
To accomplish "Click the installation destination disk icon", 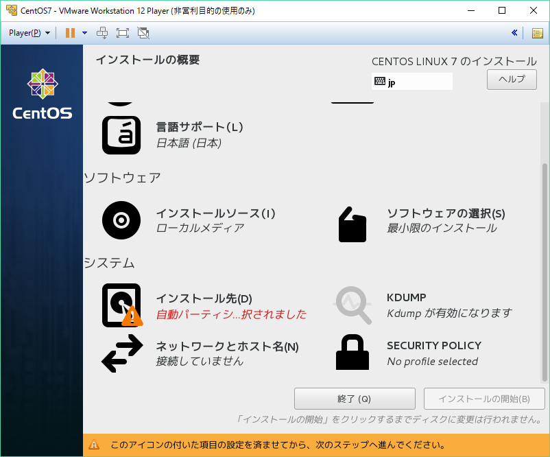I will coord(122,305).
